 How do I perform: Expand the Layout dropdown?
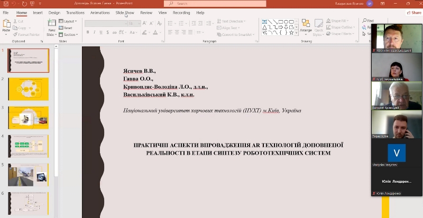(x=69, y=21)
